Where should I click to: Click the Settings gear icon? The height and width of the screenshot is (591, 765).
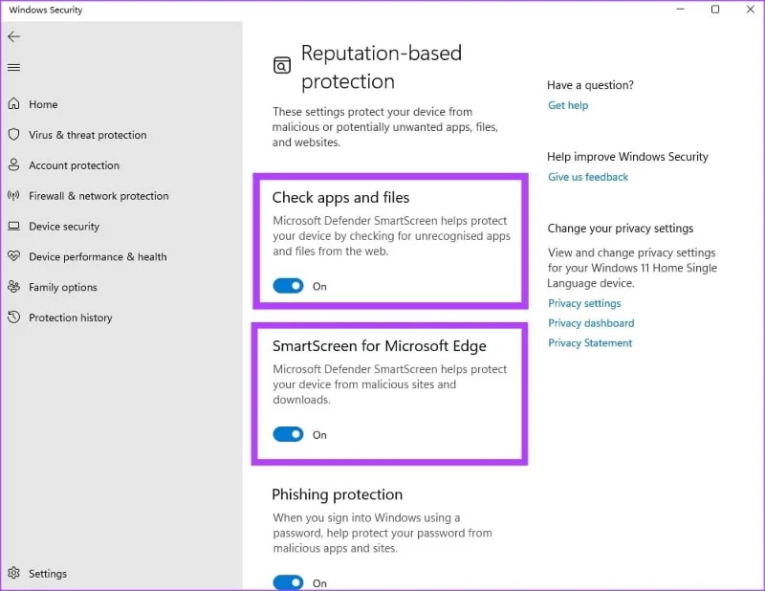tap(13, 573)
